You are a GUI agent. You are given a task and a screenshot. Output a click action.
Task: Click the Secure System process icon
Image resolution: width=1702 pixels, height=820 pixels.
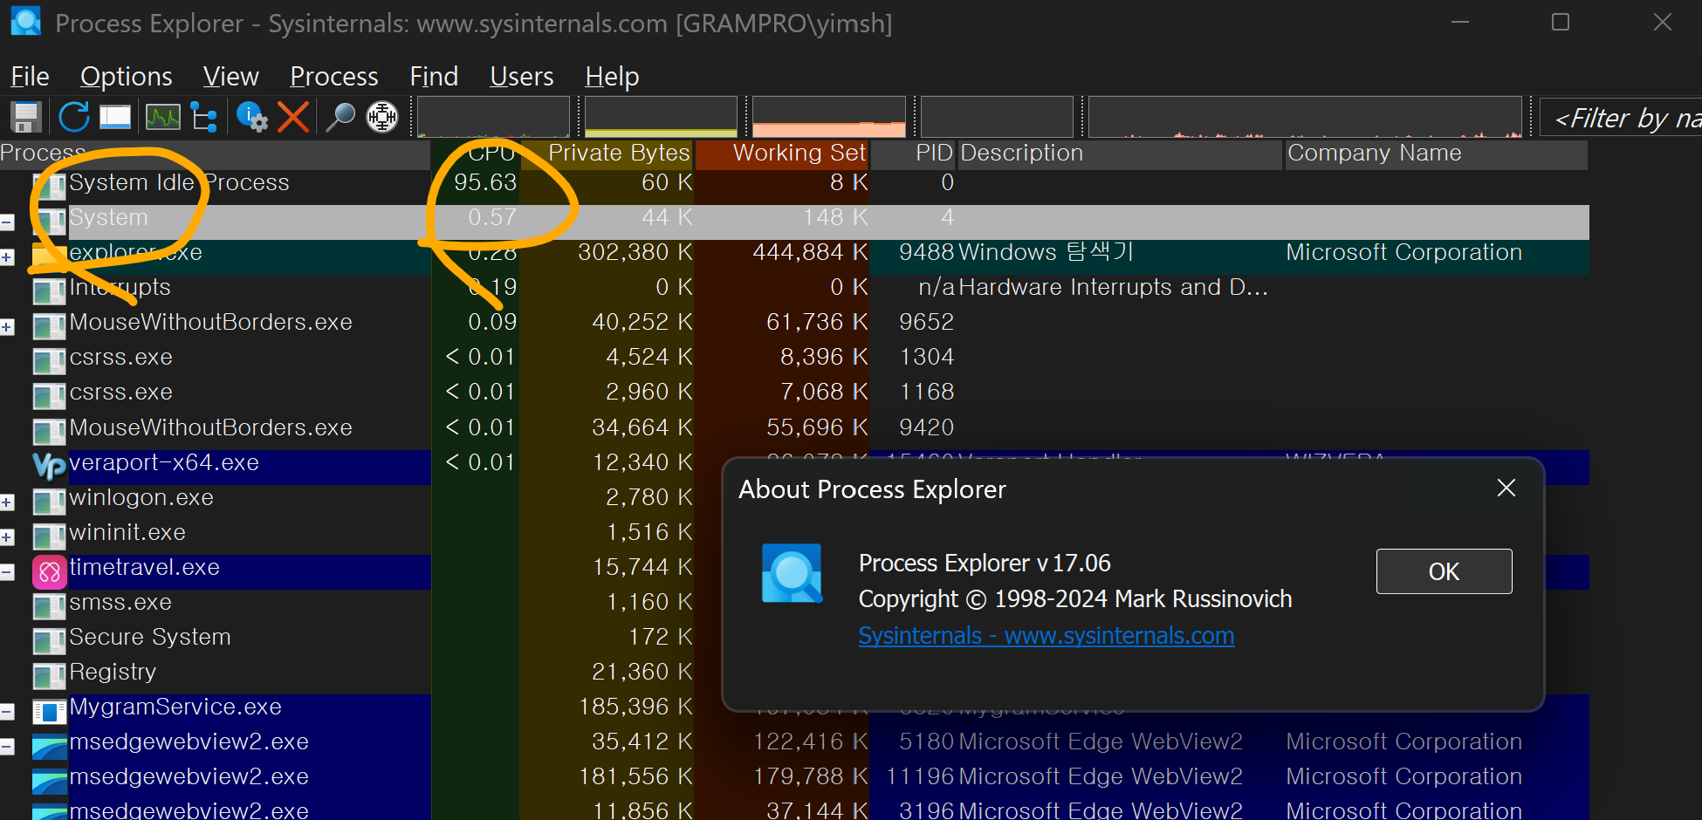point(50,641)
